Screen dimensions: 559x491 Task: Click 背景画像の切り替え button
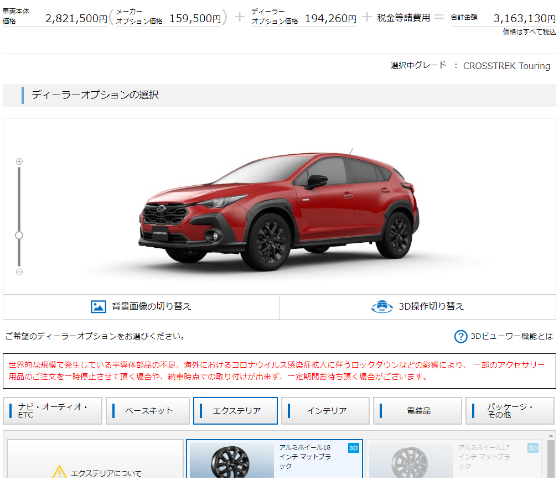tap(142, 306)
